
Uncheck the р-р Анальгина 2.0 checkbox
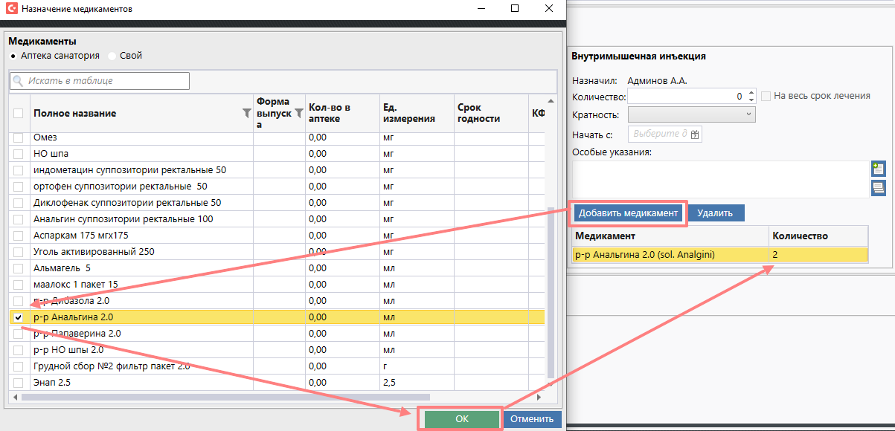(19, 317)
